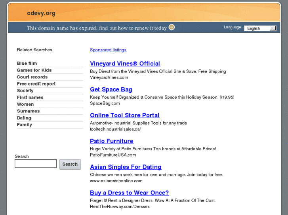
Task: Open the Sponsored listings link
Action: pos(108,50)
